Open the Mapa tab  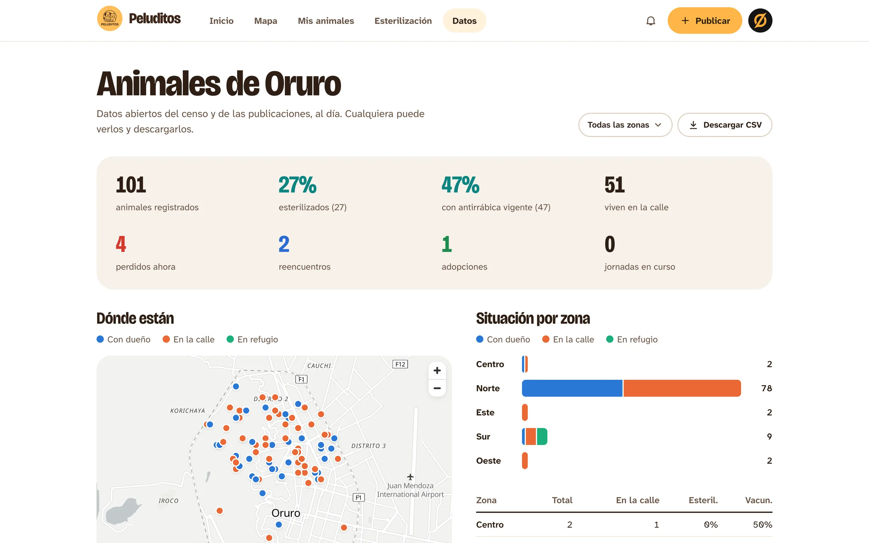266,21
